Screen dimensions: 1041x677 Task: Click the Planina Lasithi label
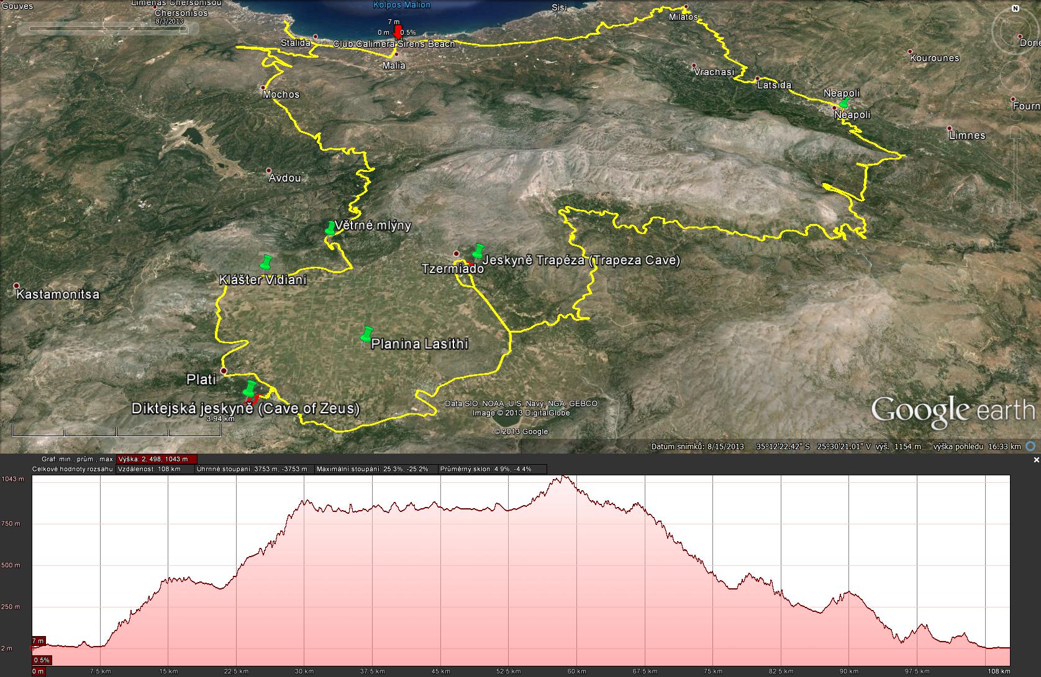[x=419, y=344]
